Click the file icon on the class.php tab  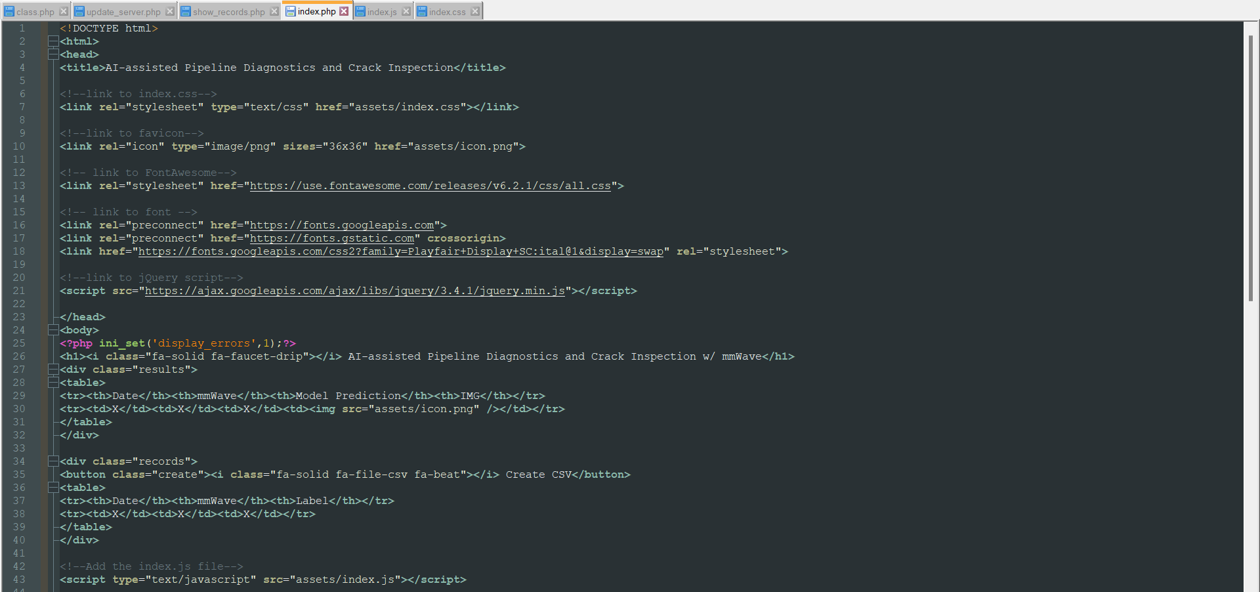(8, 11)
